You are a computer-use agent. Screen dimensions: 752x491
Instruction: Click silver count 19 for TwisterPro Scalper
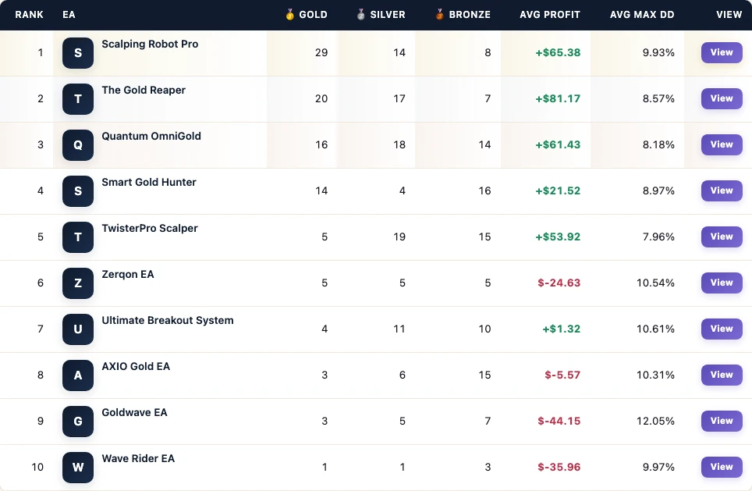tap(399, 237)
